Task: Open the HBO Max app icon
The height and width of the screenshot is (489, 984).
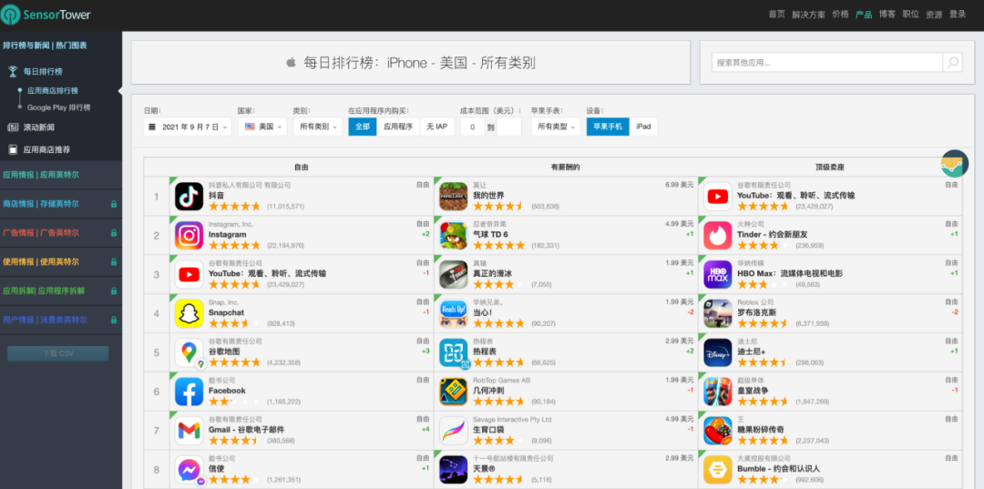Action: click(x=717, y=275)
